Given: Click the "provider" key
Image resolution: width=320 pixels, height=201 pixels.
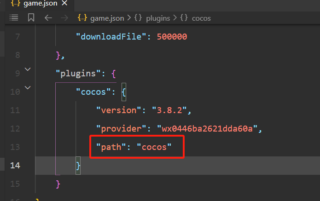Looking at the screenshot, I should (121, 129).
